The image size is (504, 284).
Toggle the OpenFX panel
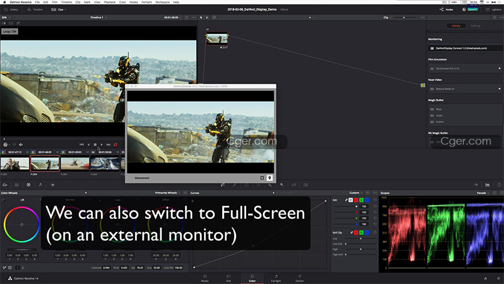(470, 10)
